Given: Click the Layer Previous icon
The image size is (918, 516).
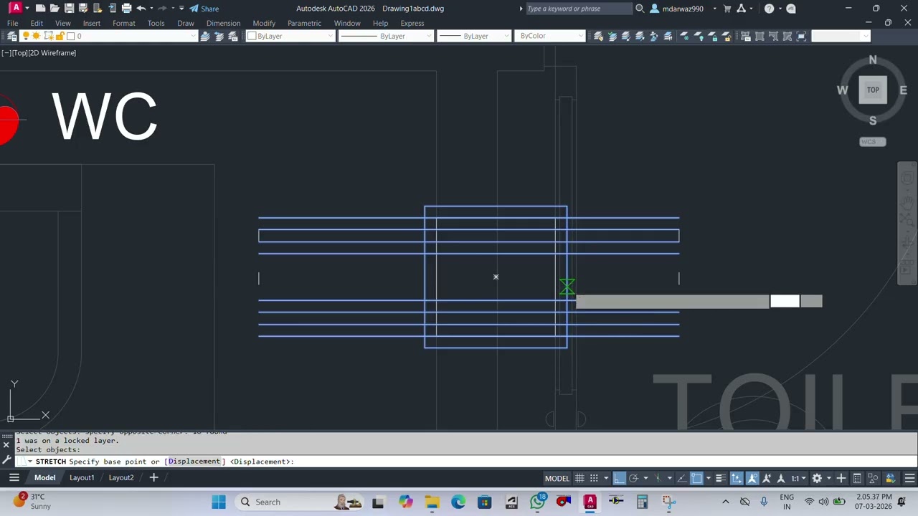Looking at the screenshot, I should click(x=219, y=36).
